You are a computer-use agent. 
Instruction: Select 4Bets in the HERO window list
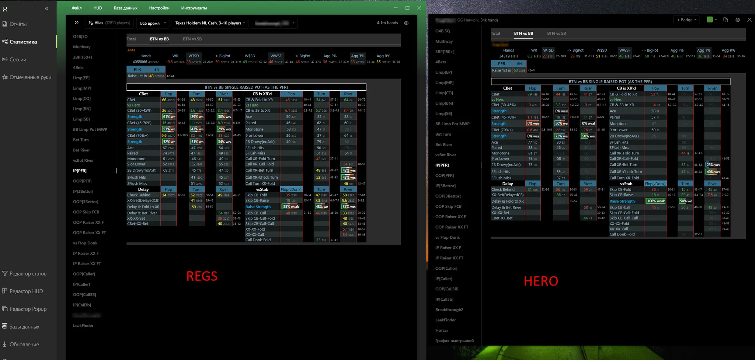click(x=441, y=62)
